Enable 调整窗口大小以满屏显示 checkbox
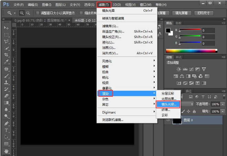Viewport: 227px width, 156px height. coord(38,13)
